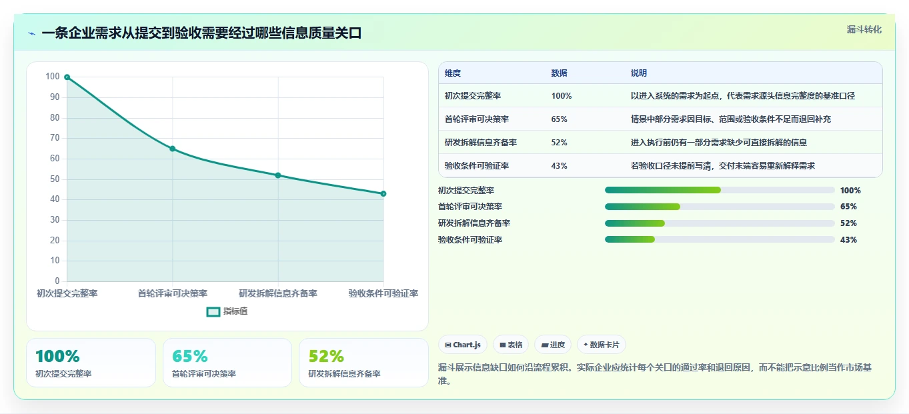Image resolution: width=909 pixels, height=414 pixels.
Task: Click the 首轮评审可决策率 progress bar
Action: tap(720, 207)
